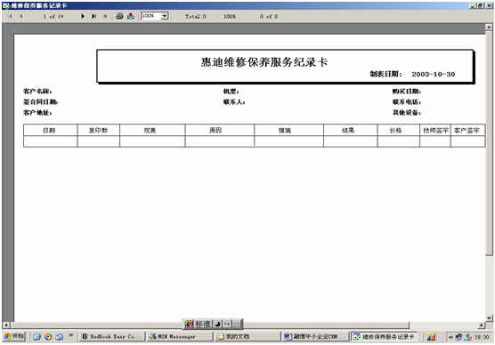495x345 pixels.
Task: Switch to MSN Messenger taskbar button
Action: pos(180,337)
